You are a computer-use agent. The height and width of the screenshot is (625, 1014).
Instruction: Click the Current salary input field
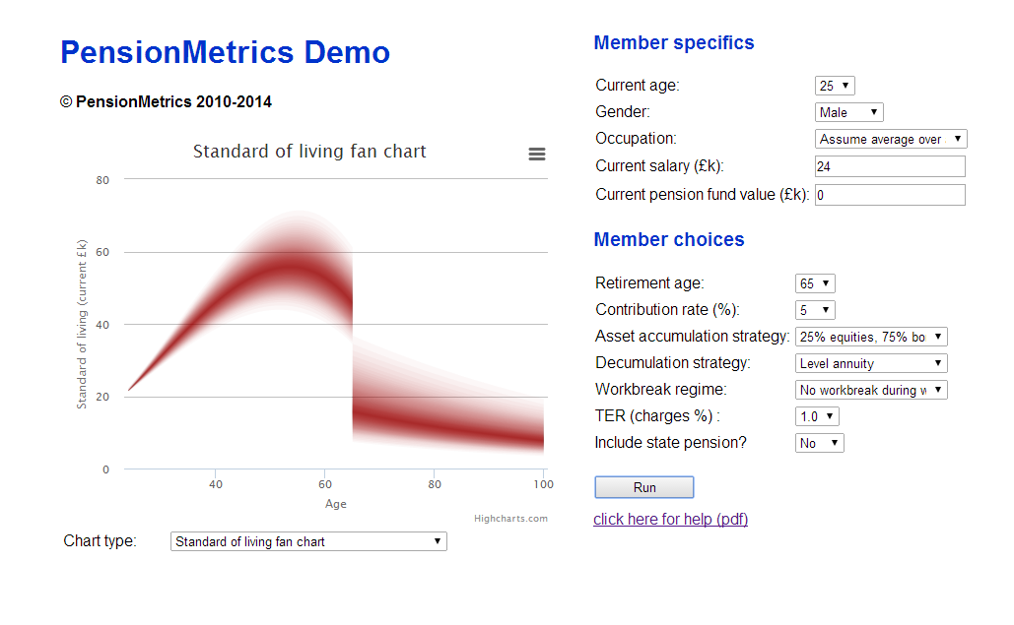tap(890, 166)
